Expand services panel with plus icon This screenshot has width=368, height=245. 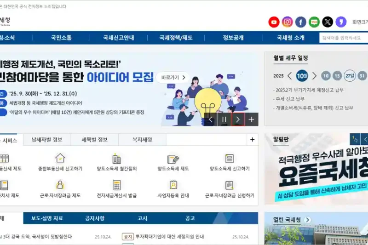pos(252,140)
